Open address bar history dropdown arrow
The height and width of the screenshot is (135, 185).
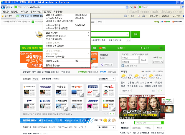pos(127,7)
